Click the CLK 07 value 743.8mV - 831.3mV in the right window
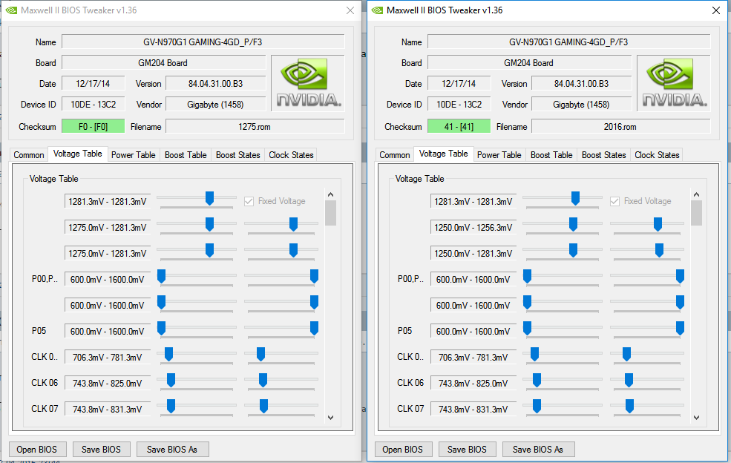The height and width of the screenshot is (463, 731). (x=473, y=410)
